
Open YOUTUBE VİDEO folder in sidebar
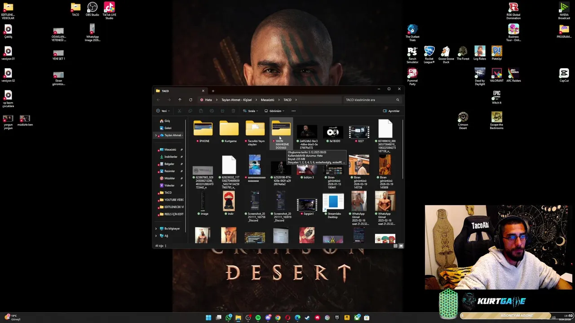point(171,200)
